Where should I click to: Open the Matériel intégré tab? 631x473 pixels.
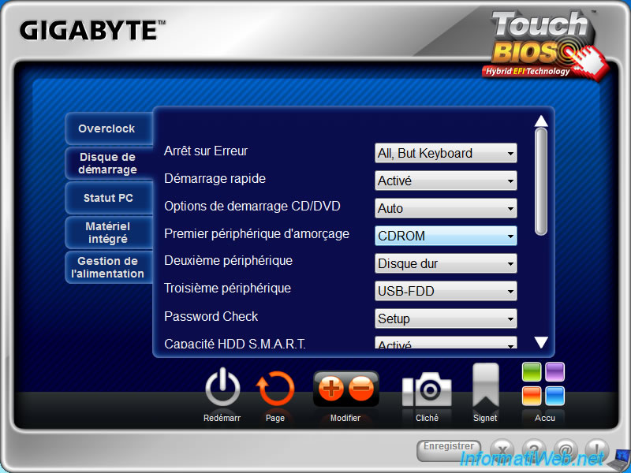point(109,233)
